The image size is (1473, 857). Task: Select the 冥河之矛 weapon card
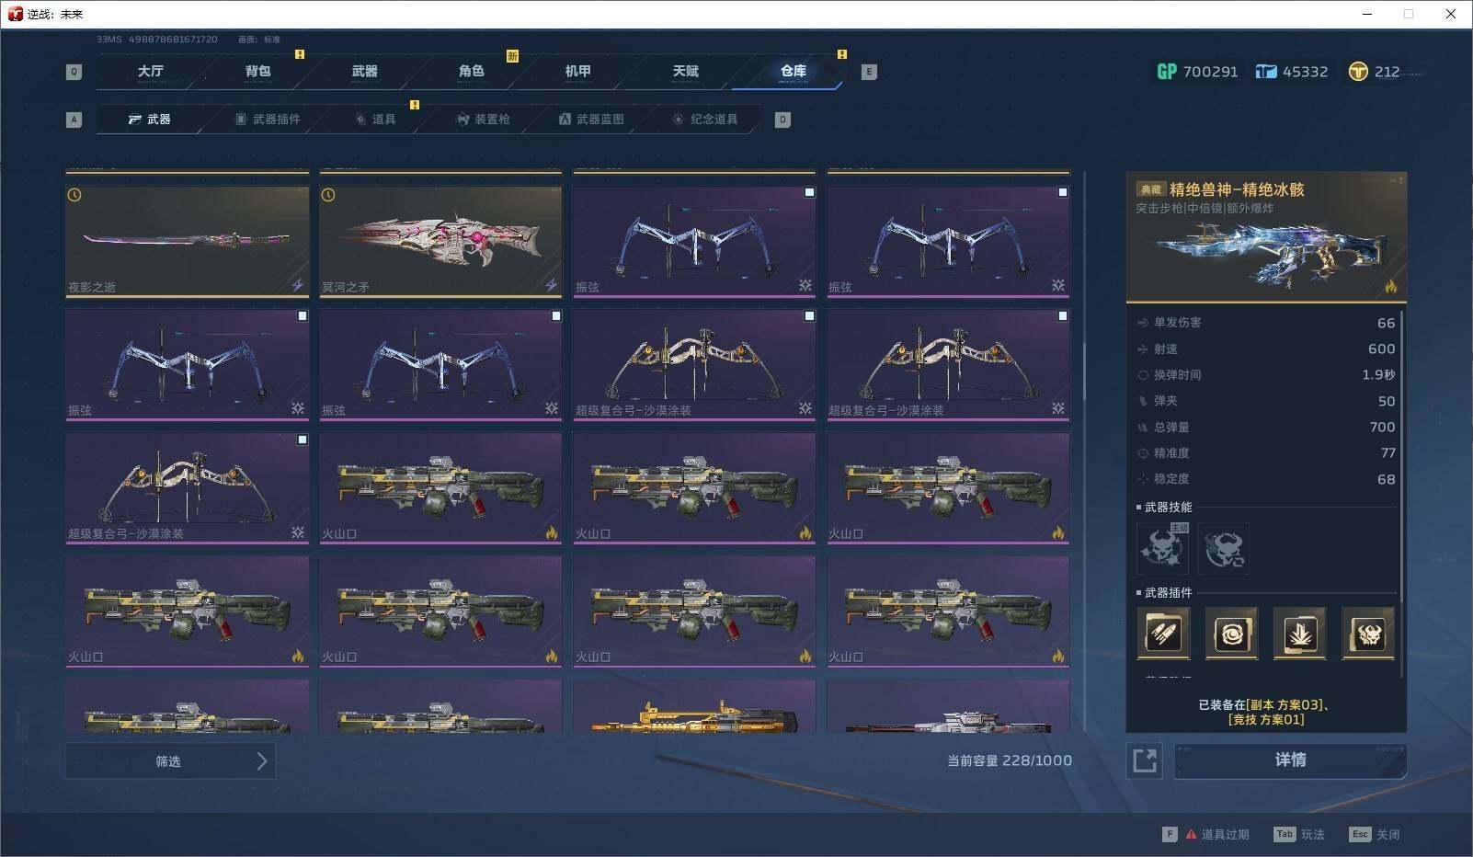[x=440, y=242]
